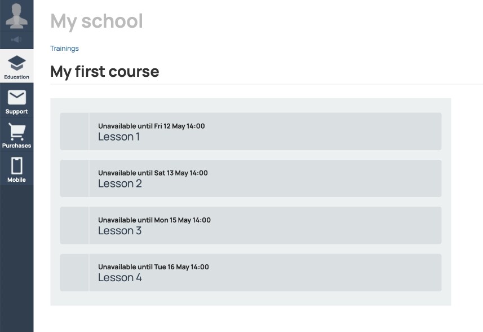Click the Support sidebar label
Image resolution: width=483 pixels, height=332 pixels.
(x=17, y=111)
